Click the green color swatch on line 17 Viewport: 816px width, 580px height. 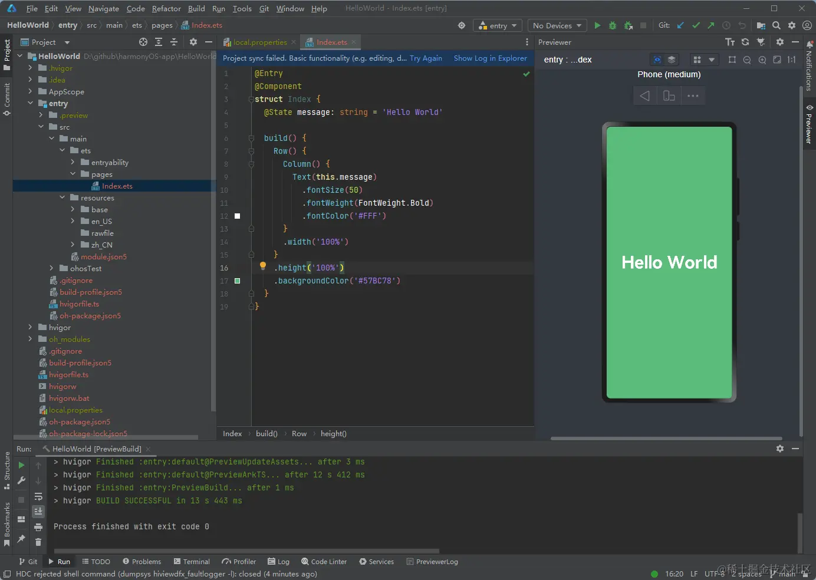click(x=238, y=281)
